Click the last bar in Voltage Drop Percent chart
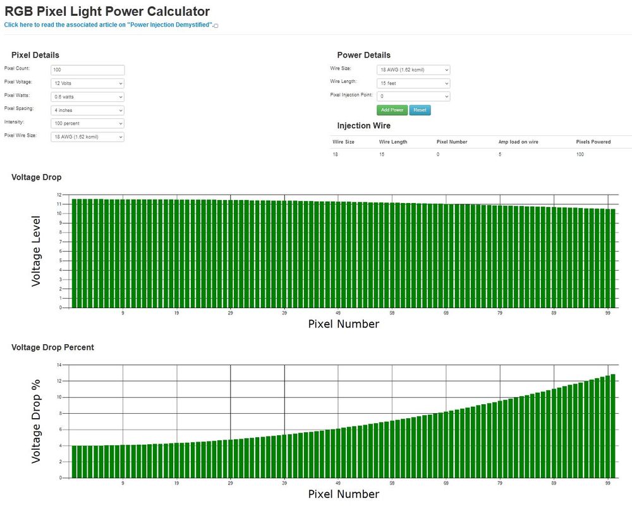This screenshot has height=508, width=632. click(613, 430)
